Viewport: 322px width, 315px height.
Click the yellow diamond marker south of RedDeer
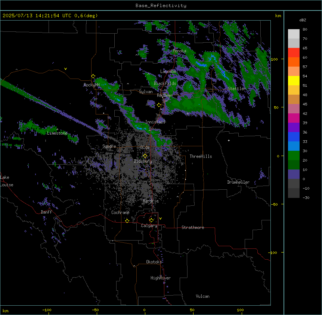click(159, 105)
